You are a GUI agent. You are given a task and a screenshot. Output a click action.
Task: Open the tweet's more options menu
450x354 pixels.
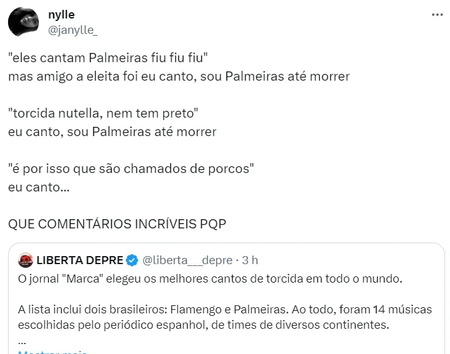pos(437,15)
